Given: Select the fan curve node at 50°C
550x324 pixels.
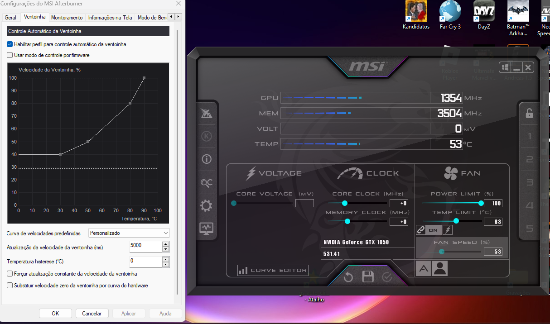Looking at the screenshot, I should click(x=88, y=142).
